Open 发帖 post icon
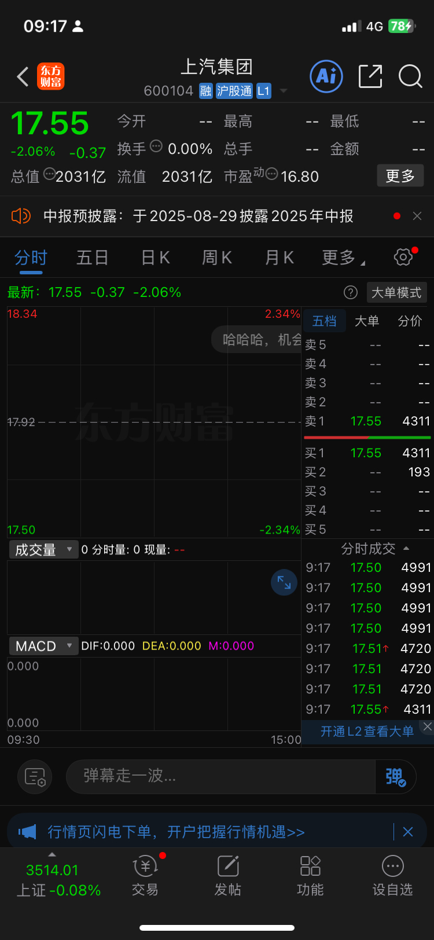This screenshot has width=434, height=940. coord(228,876)
